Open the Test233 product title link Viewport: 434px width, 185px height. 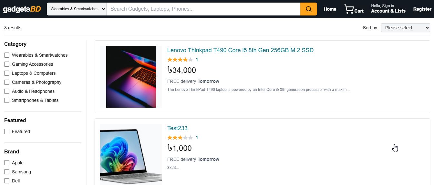[x=177, y=128]
